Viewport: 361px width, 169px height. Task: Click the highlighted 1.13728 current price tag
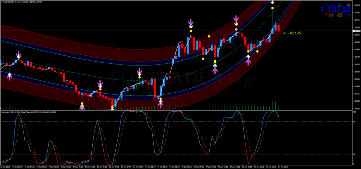357,31
